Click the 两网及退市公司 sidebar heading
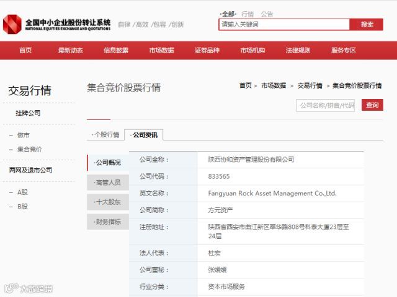 point(30,170)
